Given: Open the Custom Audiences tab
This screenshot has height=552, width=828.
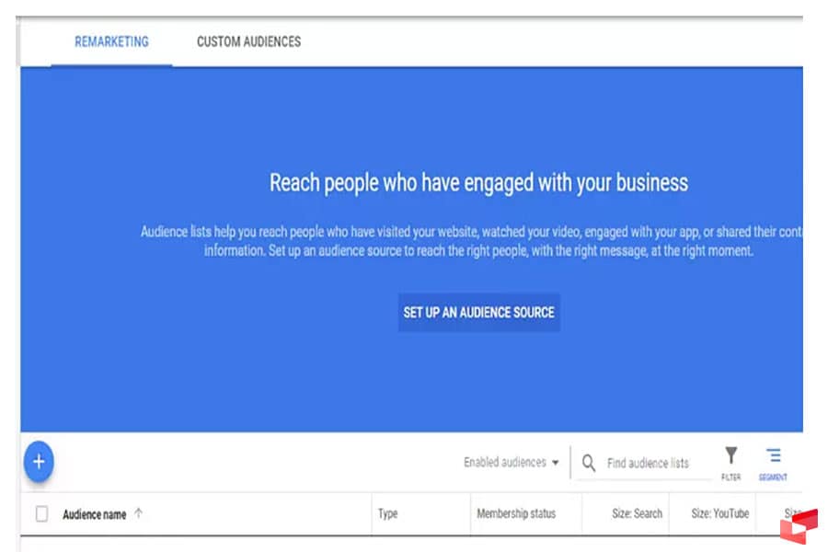Looking at the screenshot, I should [248, 41].
